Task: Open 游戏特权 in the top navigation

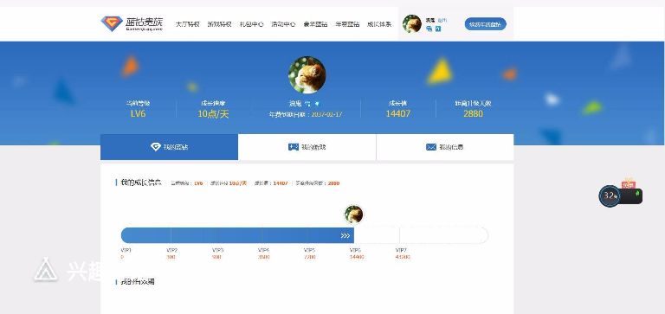Action: [219, 24]
